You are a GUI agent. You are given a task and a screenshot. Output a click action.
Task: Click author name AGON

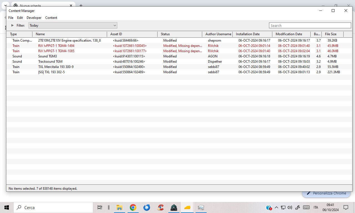[213, 56]
